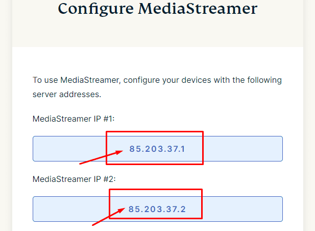Click the "MediaStreamer IP #1:" label

tap(72, 119)
